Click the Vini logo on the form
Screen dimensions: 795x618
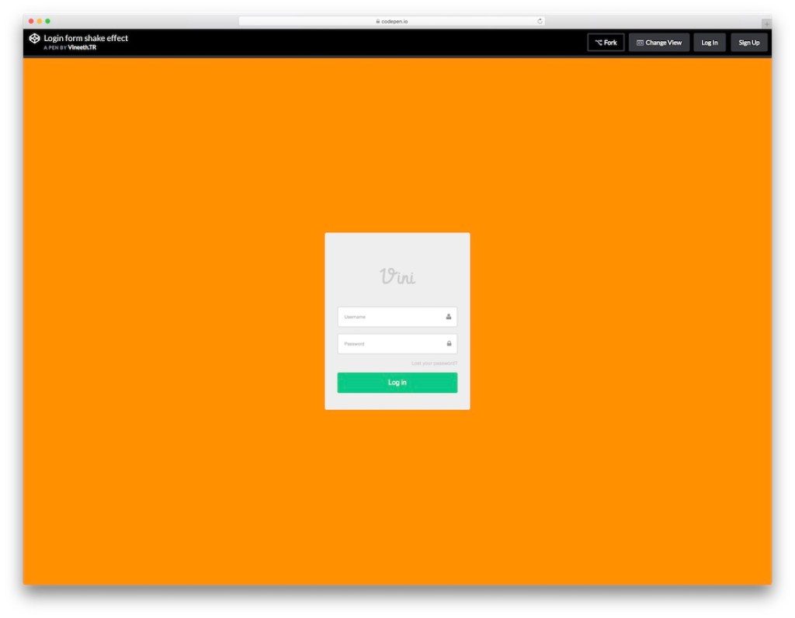coord(397,274)
